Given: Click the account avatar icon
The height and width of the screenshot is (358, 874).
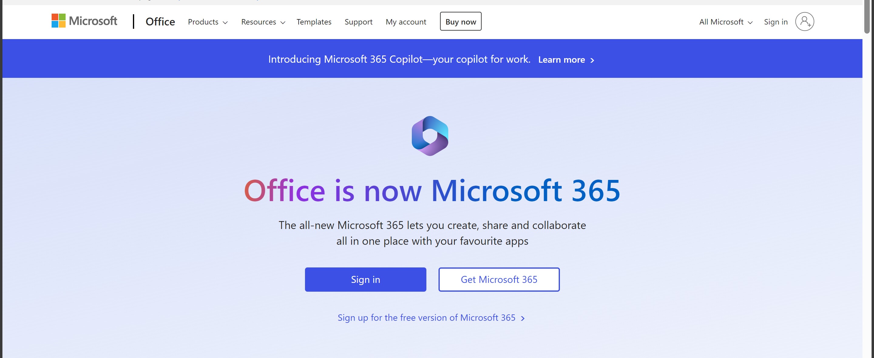Looking at the screenshot, I should coord(805,22).
